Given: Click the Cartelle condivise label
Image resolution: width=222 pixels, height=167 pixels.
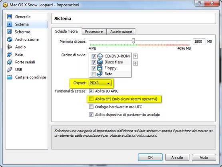Looking at the screenshot, I should [x=30, y=77].
